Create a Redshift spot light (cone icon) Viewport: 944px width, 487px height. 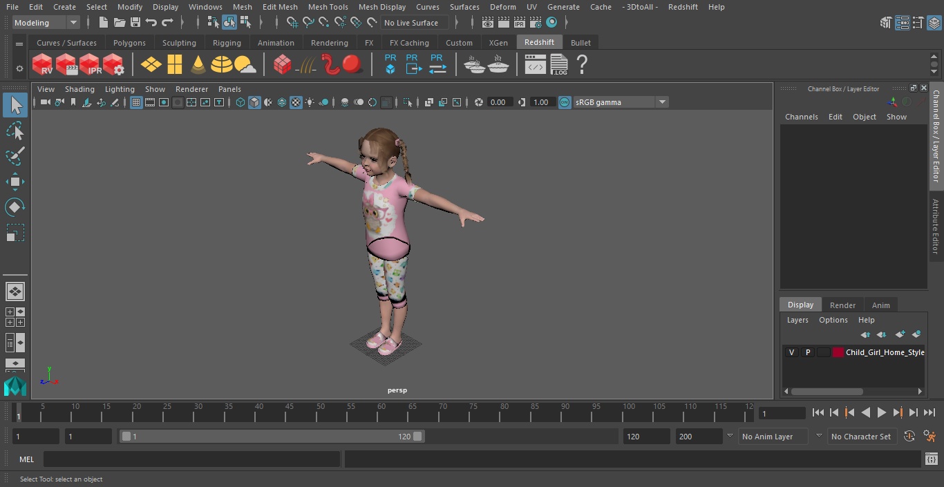point(198,65)
